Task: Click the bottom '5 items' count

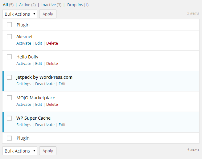Action: click(193, 150)
